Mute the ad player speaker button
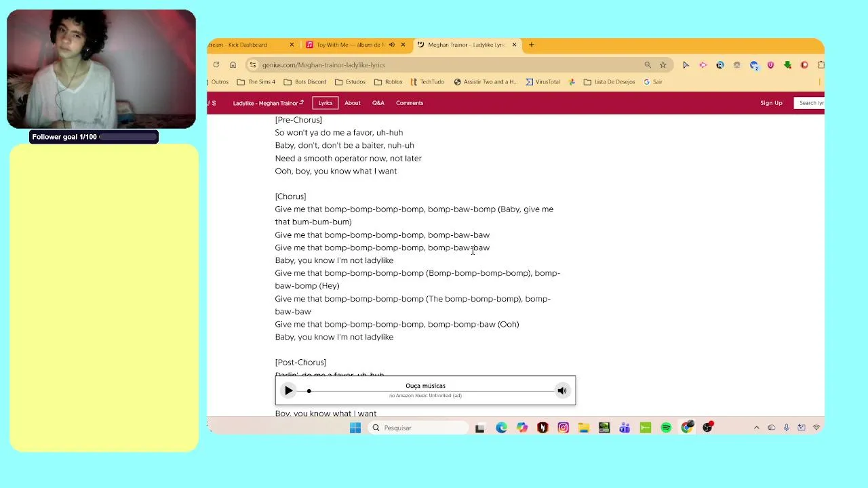 point(562,390)
